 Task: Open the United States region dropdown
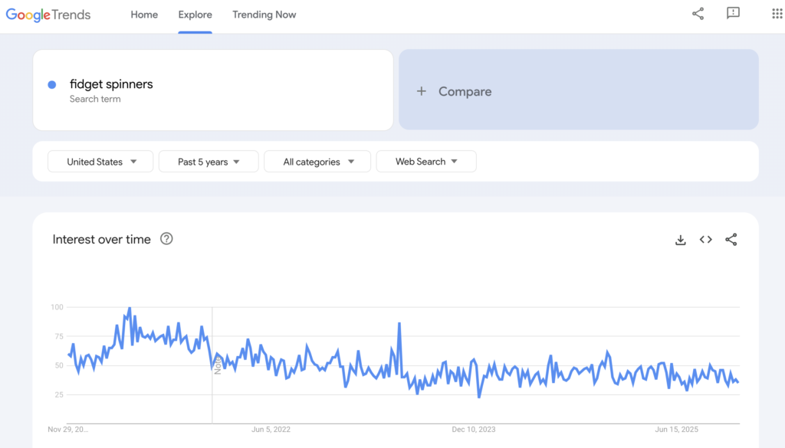click(x=100, y=162)
